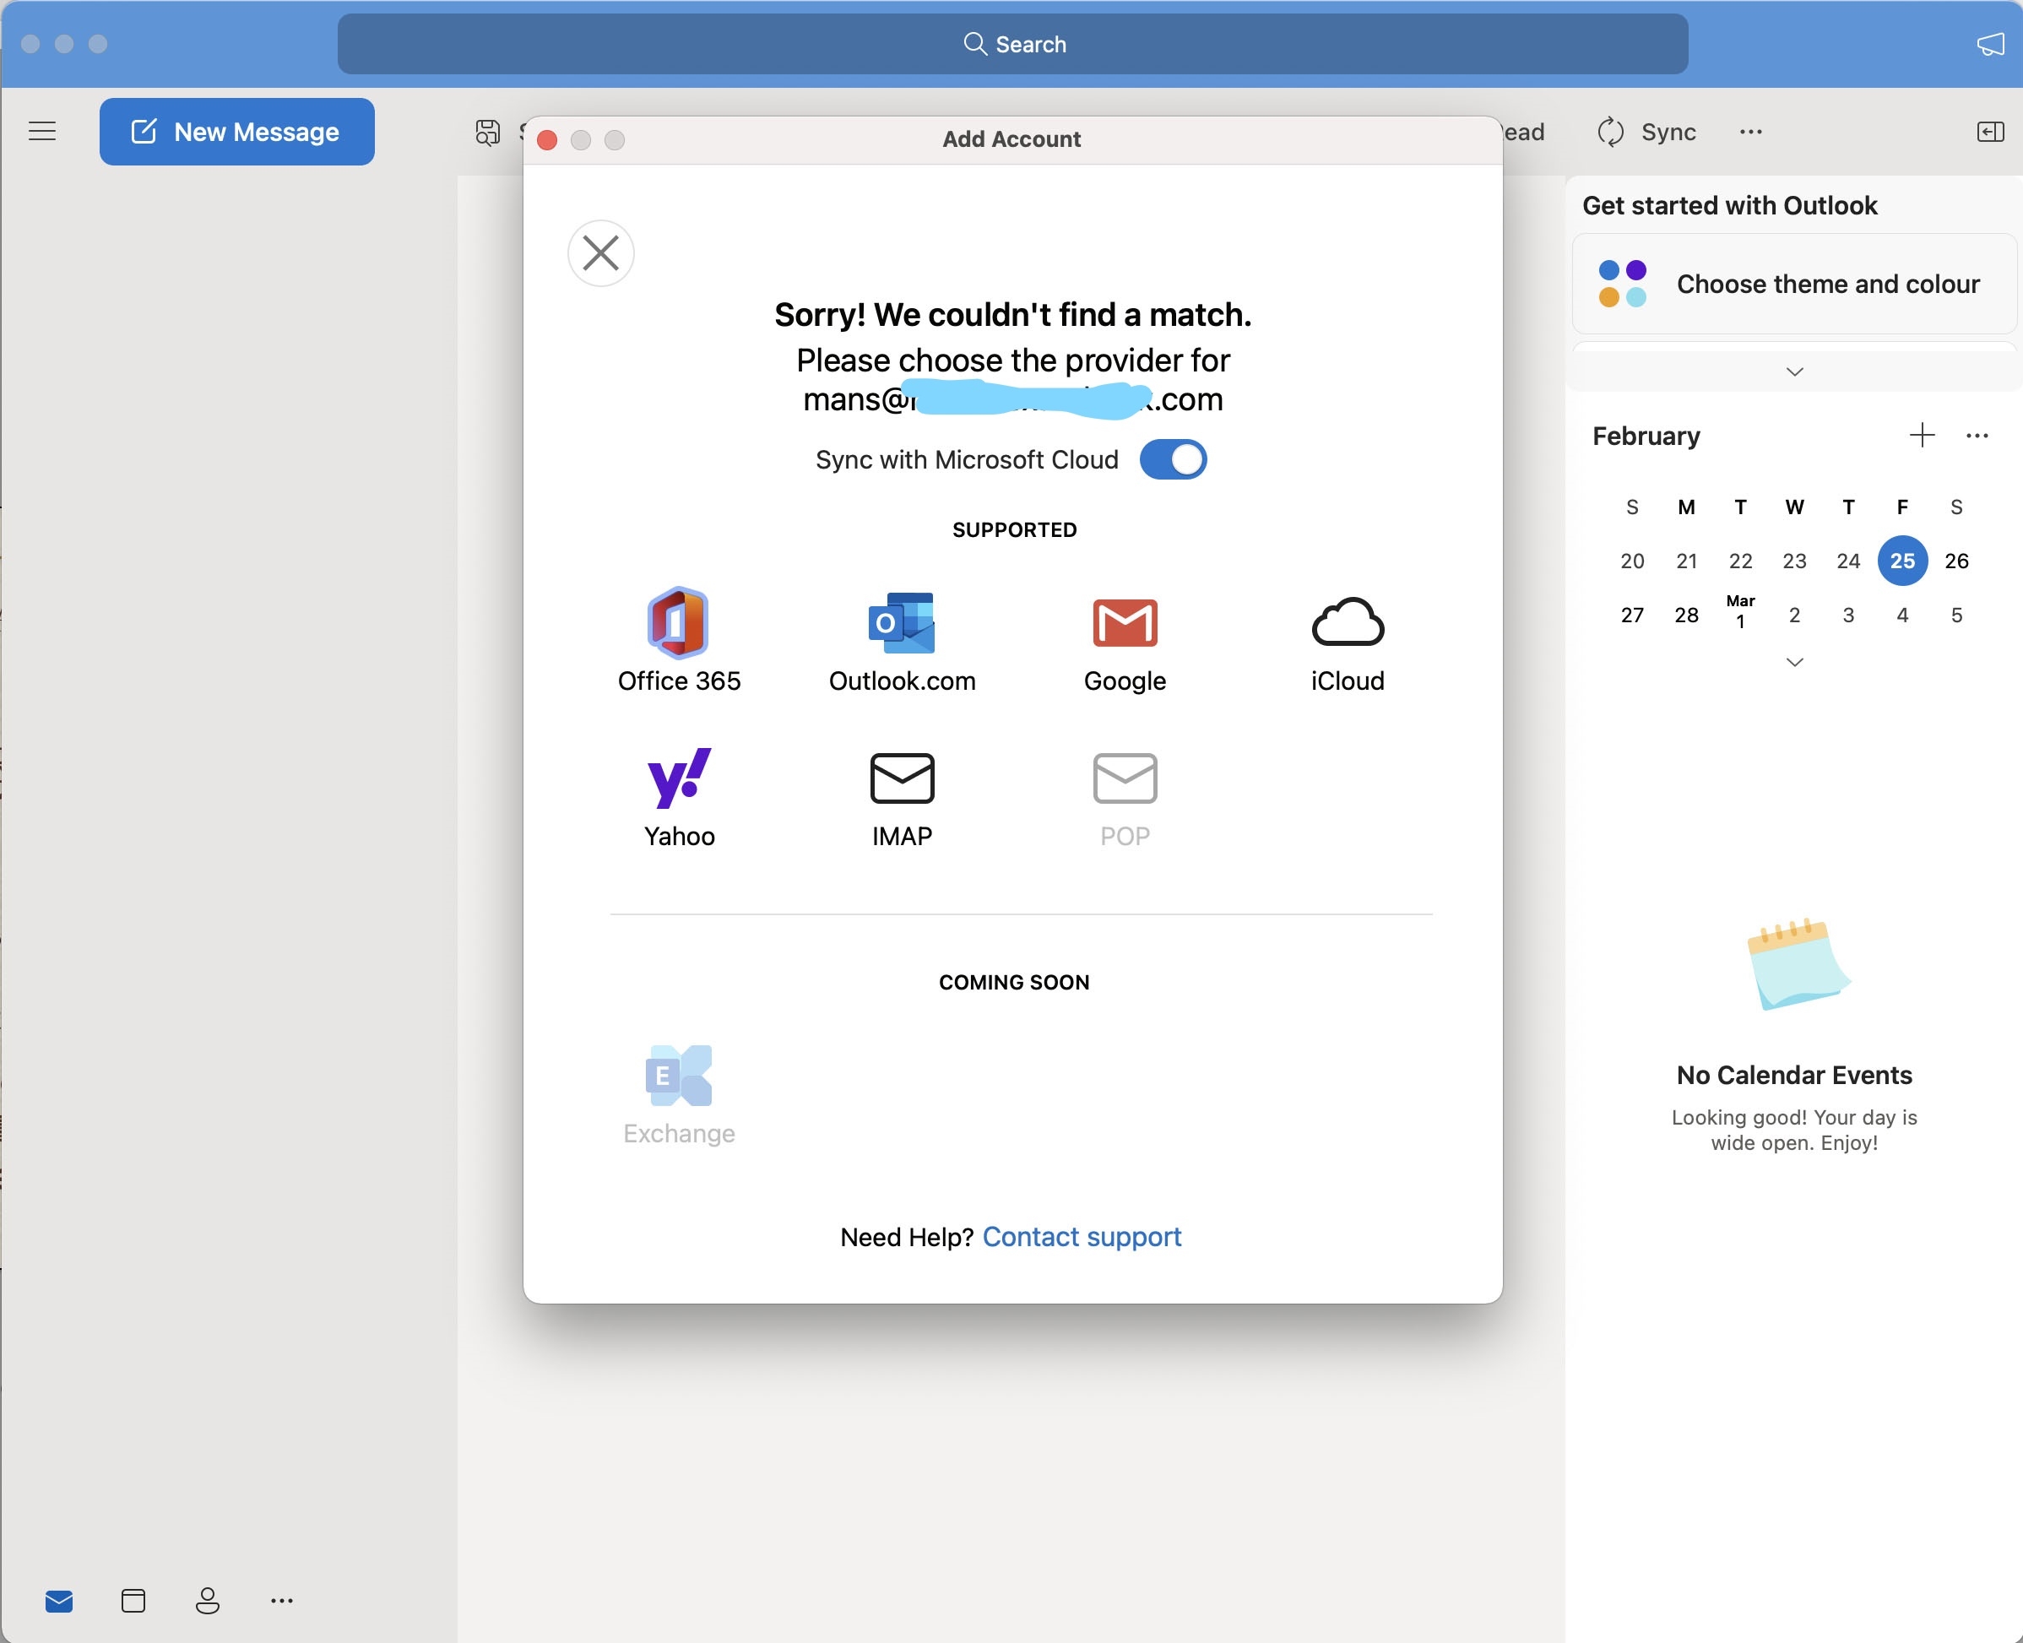Click the save/archive toolbar icon

click(x=487, y=132)
